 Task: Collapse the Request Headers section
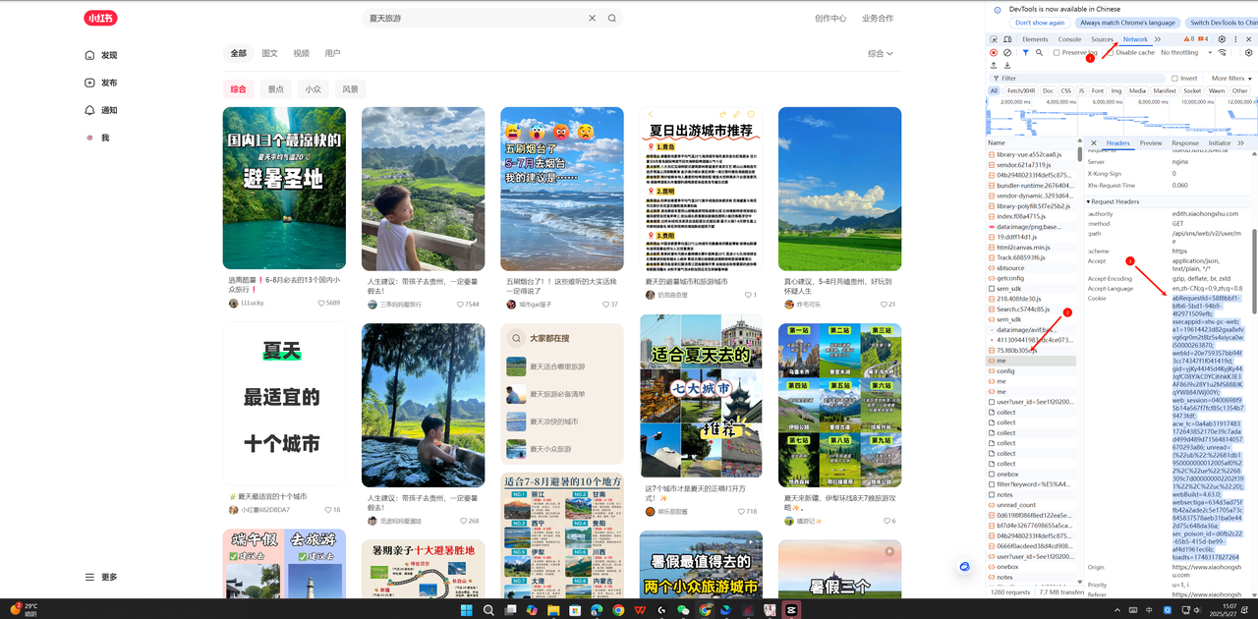[x=1115, y=201]
